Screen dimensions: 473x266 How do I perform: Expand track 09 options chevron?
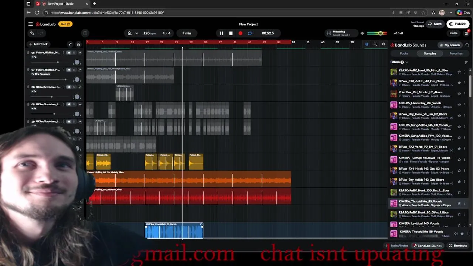click(x=79, y=105)
